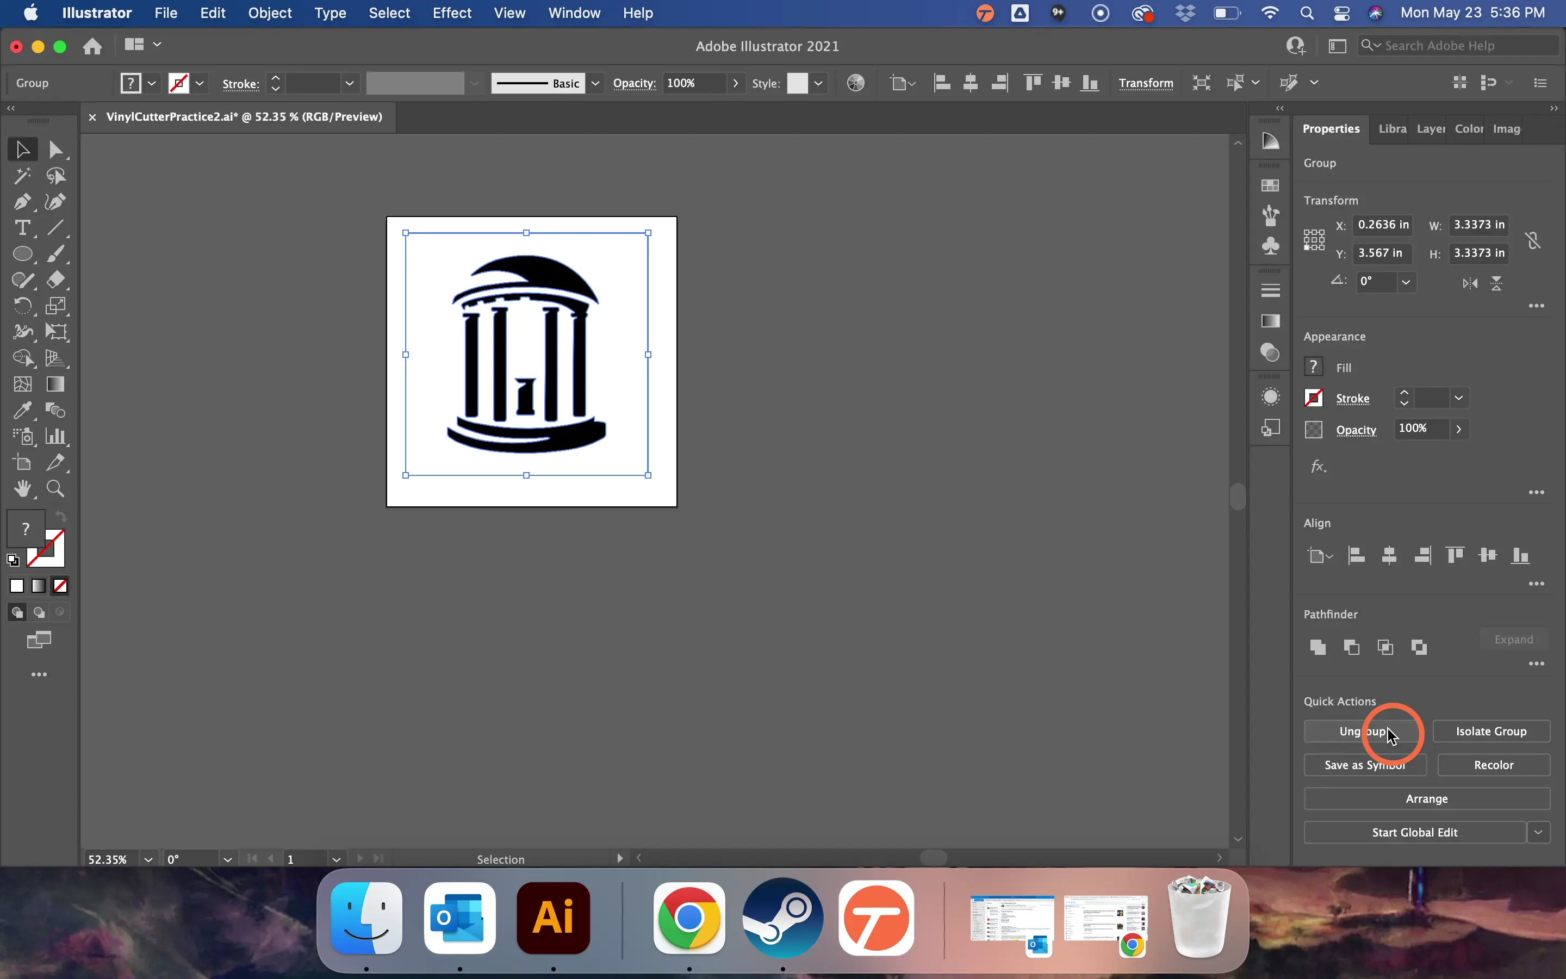The height and width of the screenshot is (979, 1566).
Task: Select the Type tool
Action: pyautogui.click(x=23, y=228)
